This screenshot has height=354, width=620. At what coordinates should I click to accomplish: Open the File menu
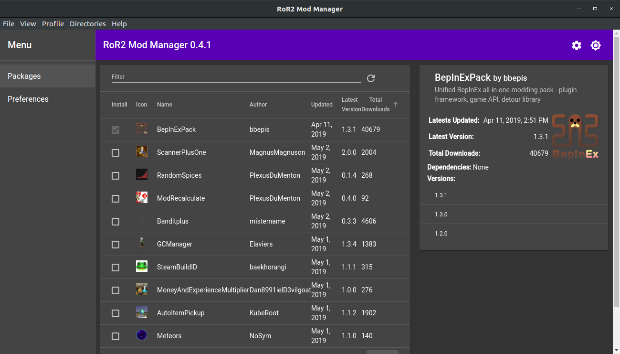click(9, 24)
